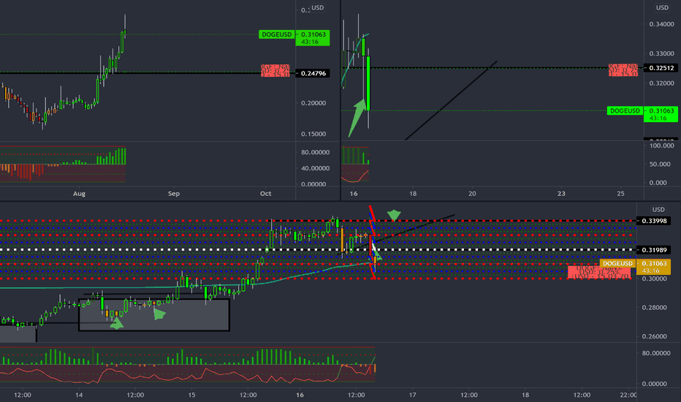
Task: Click the 0.33000 value on the top-right price scale
Action: 661,54
